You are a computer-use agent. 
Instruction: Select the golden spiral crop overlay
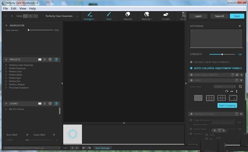click(233, 98)
